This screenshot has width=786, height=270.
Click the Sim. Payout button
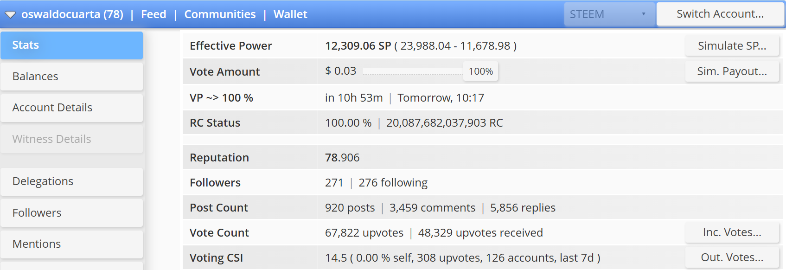pos(732,71)
